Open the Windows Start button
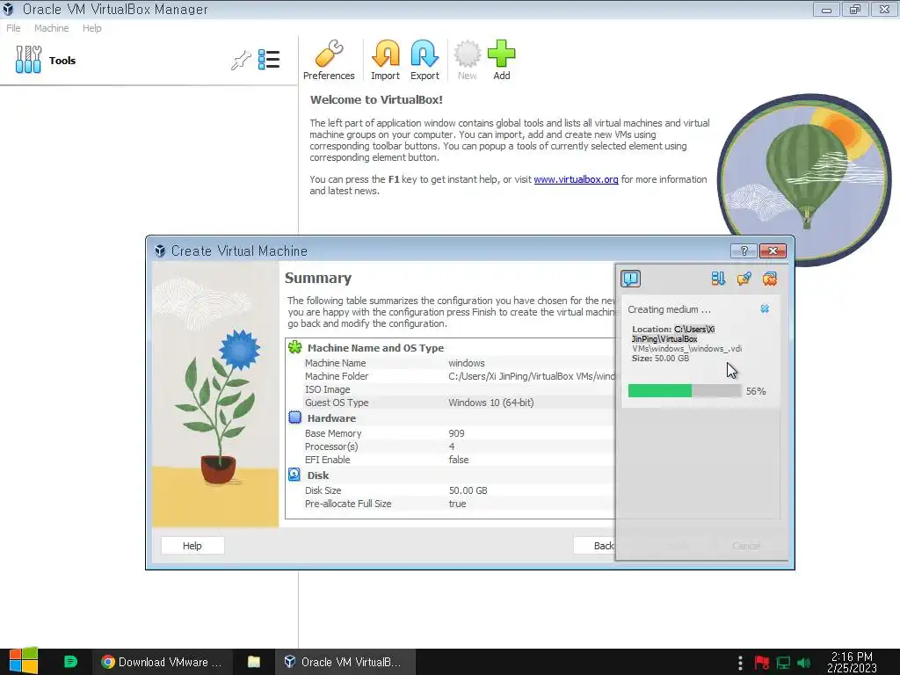 click(24, 661)
